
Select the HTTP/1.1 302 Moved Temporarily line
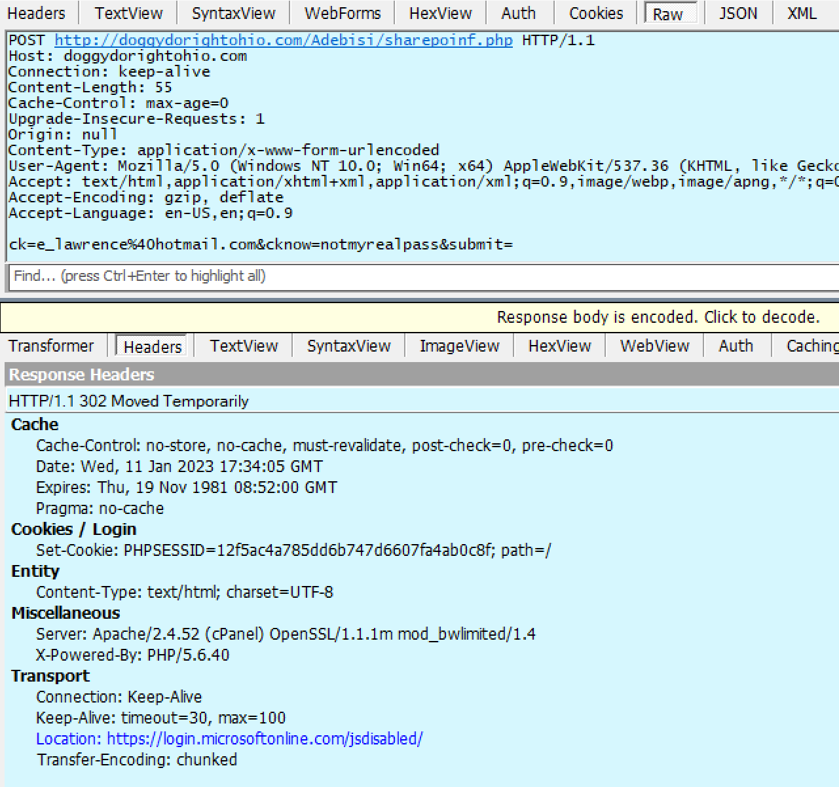coord(129,401)
